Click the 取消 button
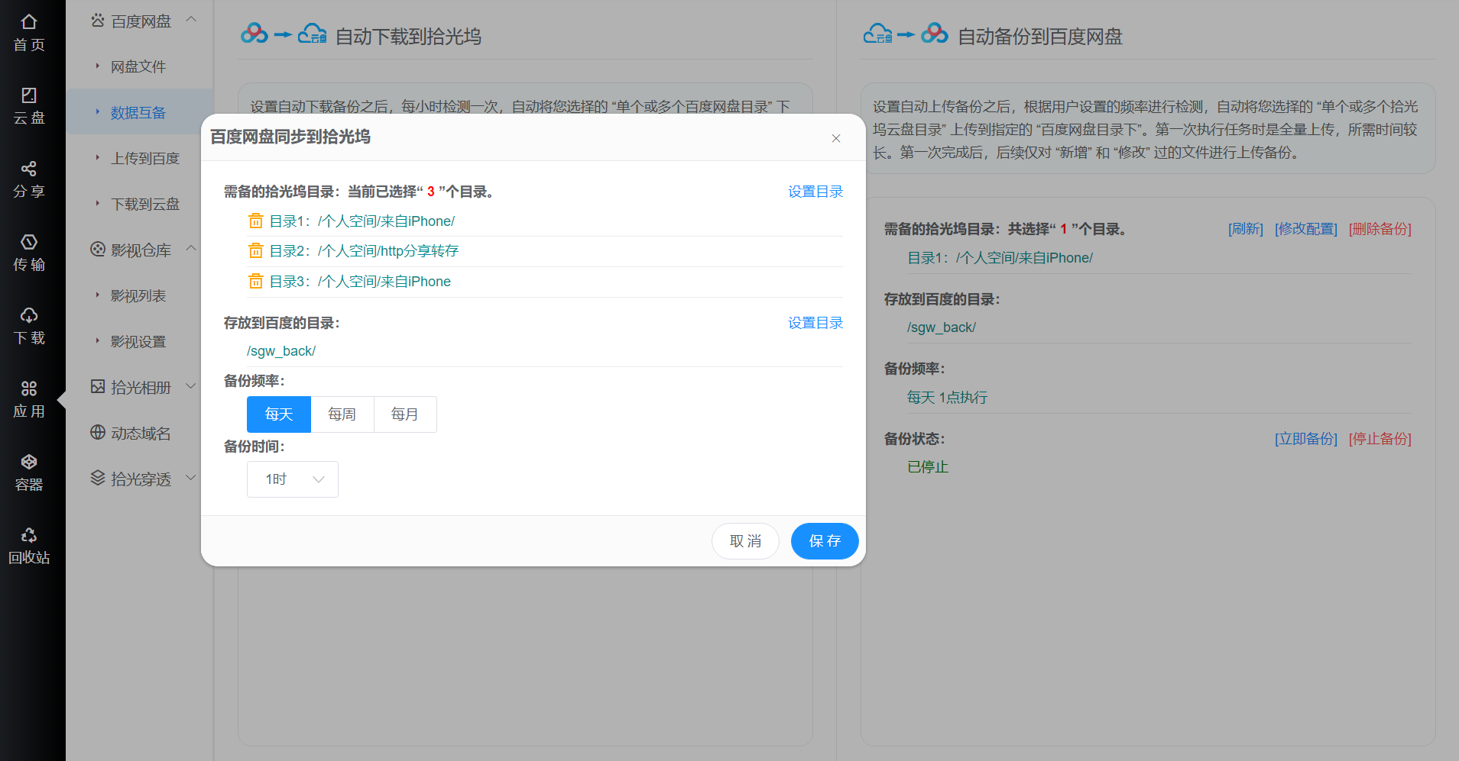 click(x=745, y=541)
